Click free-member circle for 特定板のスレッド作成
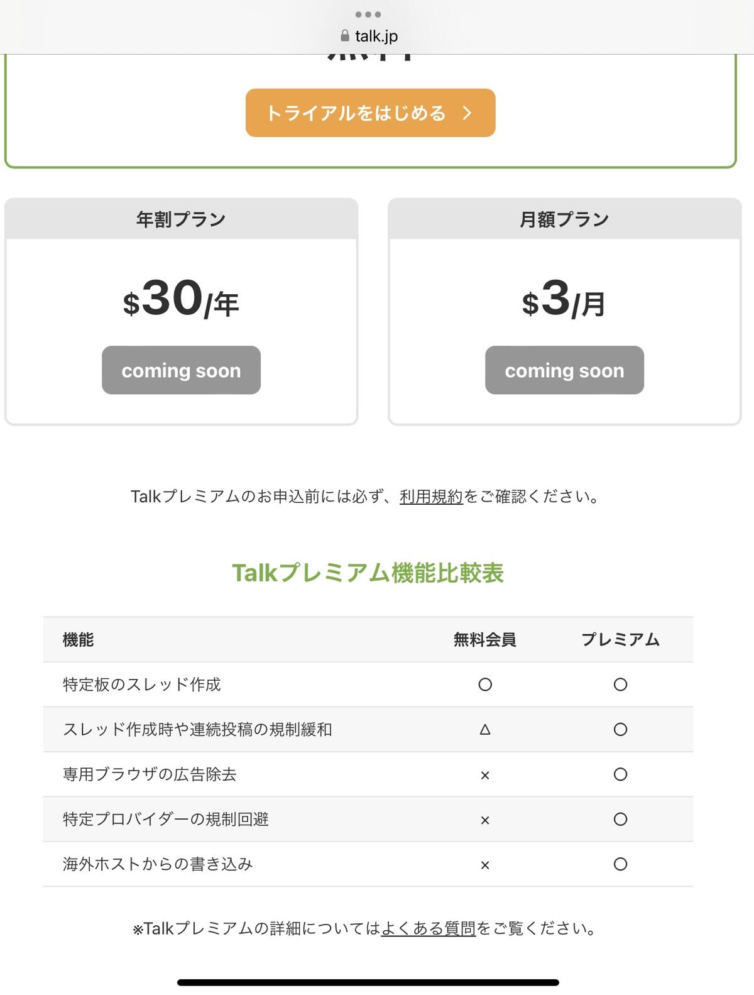The image size is (754, 995). click(x=484, y=684)
